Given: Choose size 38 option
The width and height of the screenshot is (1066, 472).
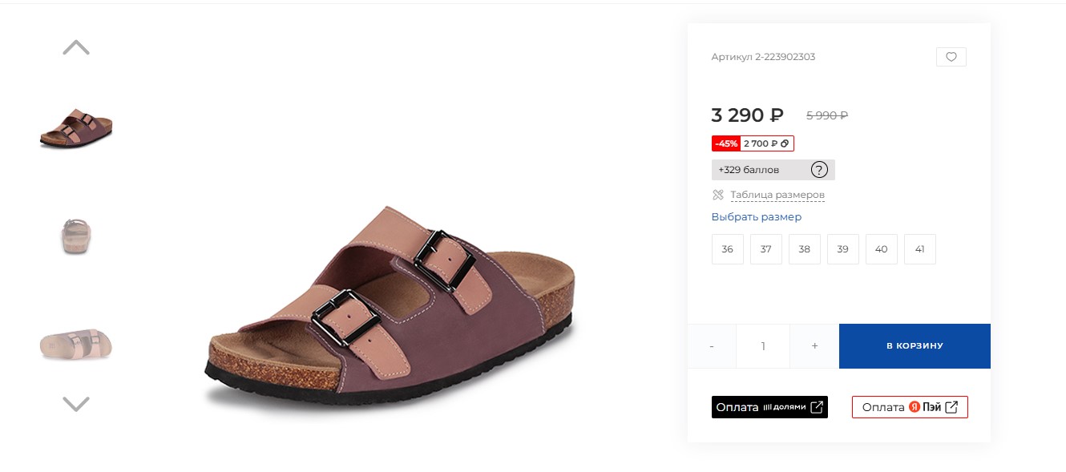Looking at the screenshot, I should 804,249.
